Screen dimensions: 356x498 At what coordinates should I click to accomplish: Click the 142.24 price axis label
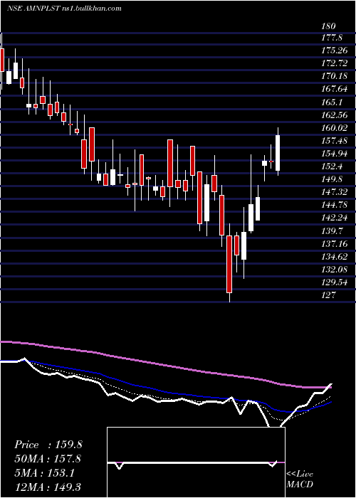click(x=335, y=218)
